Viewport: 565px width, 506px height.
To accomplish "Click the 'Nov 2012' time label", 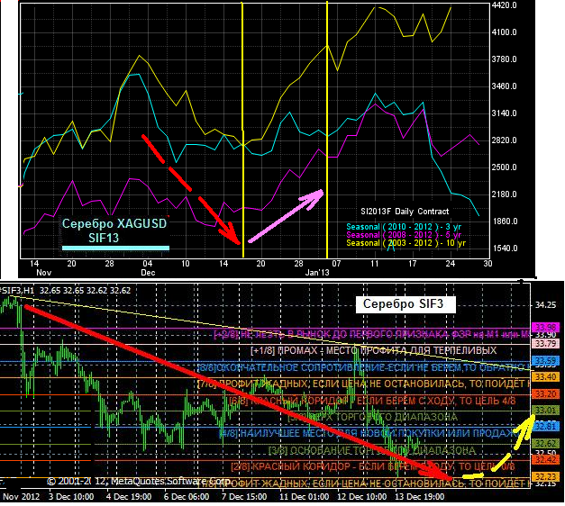I will point(20,497).
